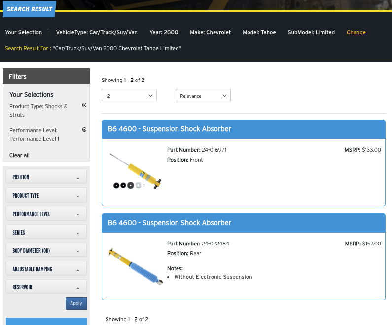Click the Make: Chevrolet selection text
The width and height of the screenshot is (392, 325).
[x=210, y=32]
